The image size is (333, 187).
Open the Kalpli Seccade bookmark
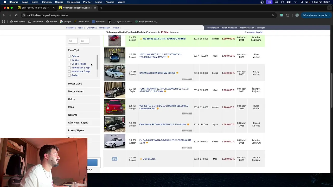click(x=147, y=22)
